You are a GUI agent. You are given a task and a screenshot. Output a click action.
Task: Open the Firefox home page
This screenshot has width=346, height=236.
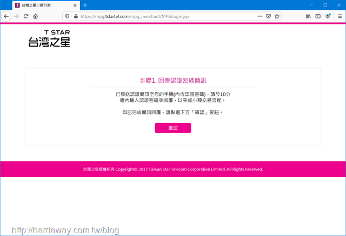36,16
